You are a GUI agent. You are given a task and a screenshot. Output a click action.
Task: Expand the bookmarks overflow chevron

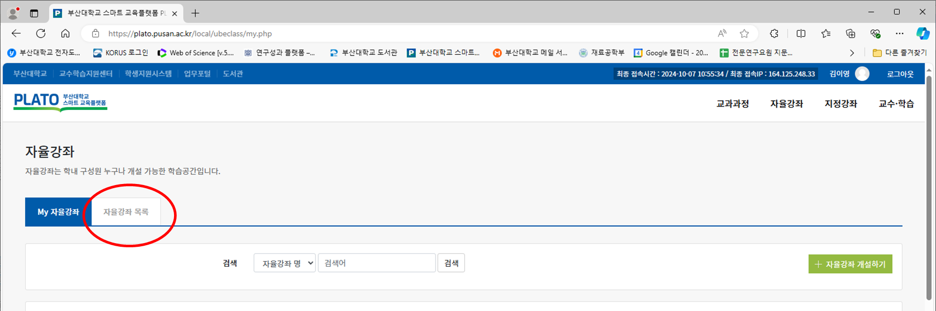click(852, 53)
